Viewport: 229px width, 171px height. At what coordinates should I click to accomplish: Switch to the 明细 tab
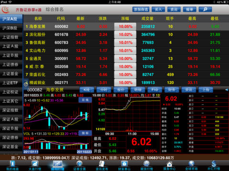(138, 90)
